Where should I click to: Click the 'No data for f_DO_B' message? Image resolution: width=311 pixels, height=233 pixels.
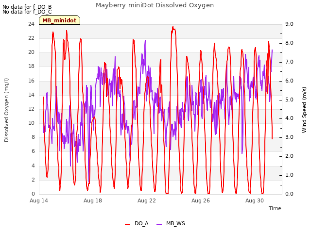(x=27, y=7)
